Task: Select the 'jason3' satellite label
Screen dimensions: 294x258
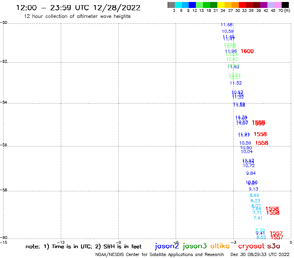Action: [195, 246]
